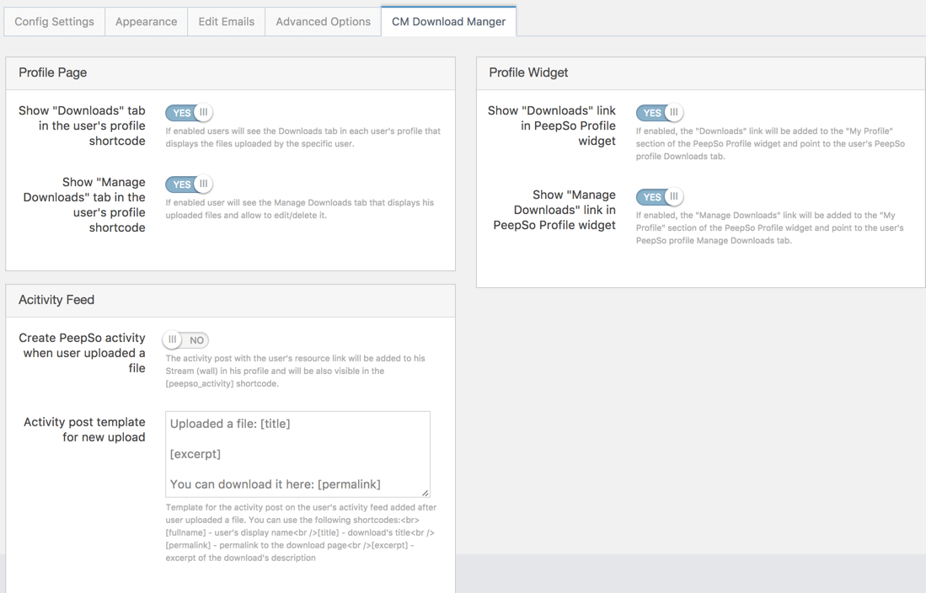The width and height of the screenshot is (926, 593).
Task: Click inside the Activity post template text area
Action: point(297,454)
